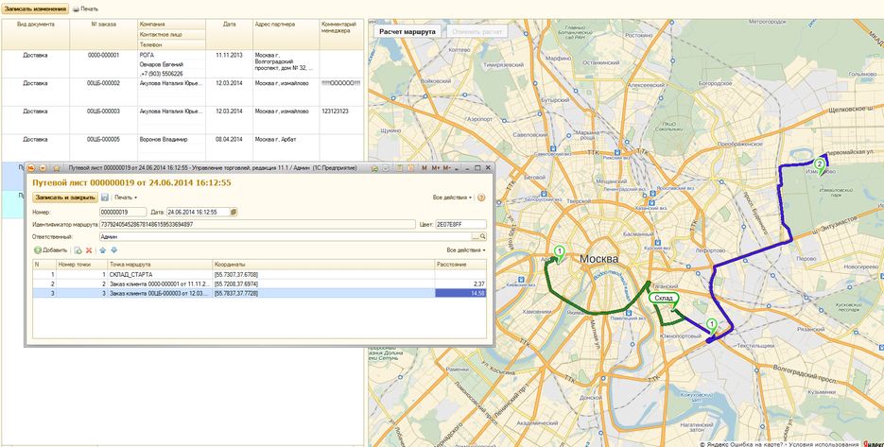
Task: Click the Воронов Владимир contact cell
Action: [171, 139]
